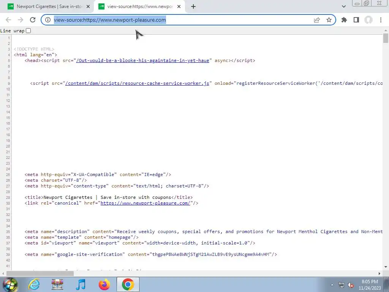Click line number 29 in the gutter
Image resolution: width=389 pixels, height=292 pixels.
(8, 198)
